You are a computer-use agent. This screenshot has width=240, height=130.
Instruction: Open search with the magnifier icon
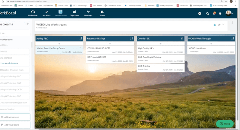[208, 14]
